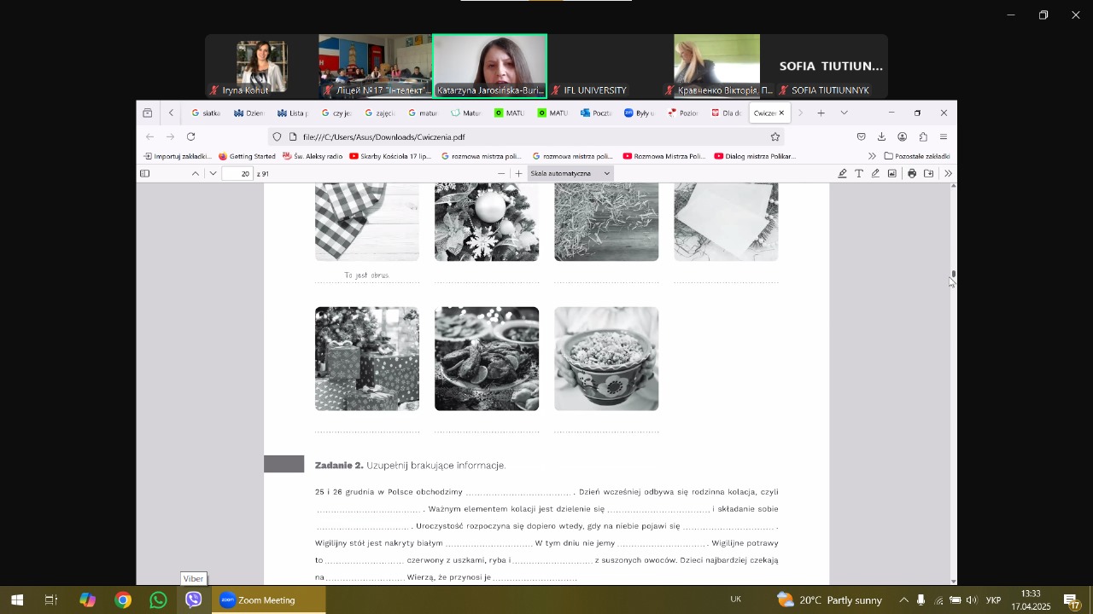Select the PDF draw tool
Viewport: 1093px width, 614px height.
(875, 173)
